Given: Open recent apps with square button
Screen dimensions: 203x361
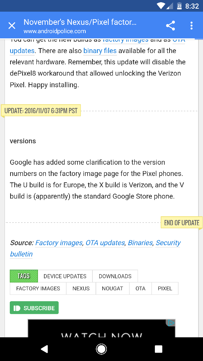Looking at the screenshot, I should tap(158, 349).
